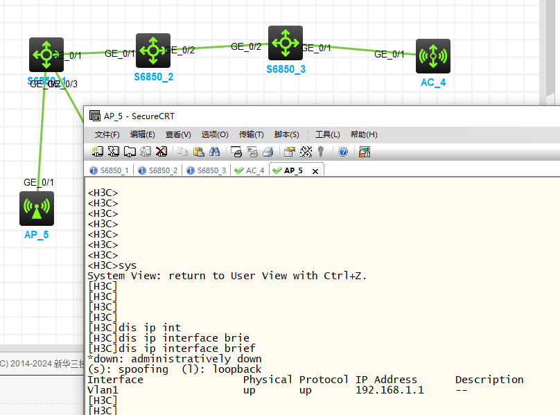This screenshot has height=415, width=560.
Task: Click the Description column header text
Action: pyautogui.click(x=489, y=380)
